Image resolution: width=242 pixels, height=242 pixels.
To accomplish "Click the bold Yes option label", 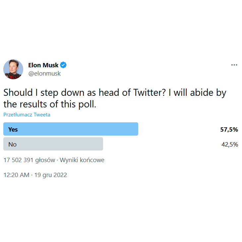I will 13,130.
